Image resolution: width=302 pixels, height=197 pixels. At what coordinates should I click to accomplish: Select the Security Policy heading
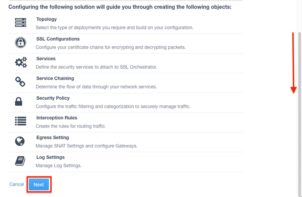53,98
